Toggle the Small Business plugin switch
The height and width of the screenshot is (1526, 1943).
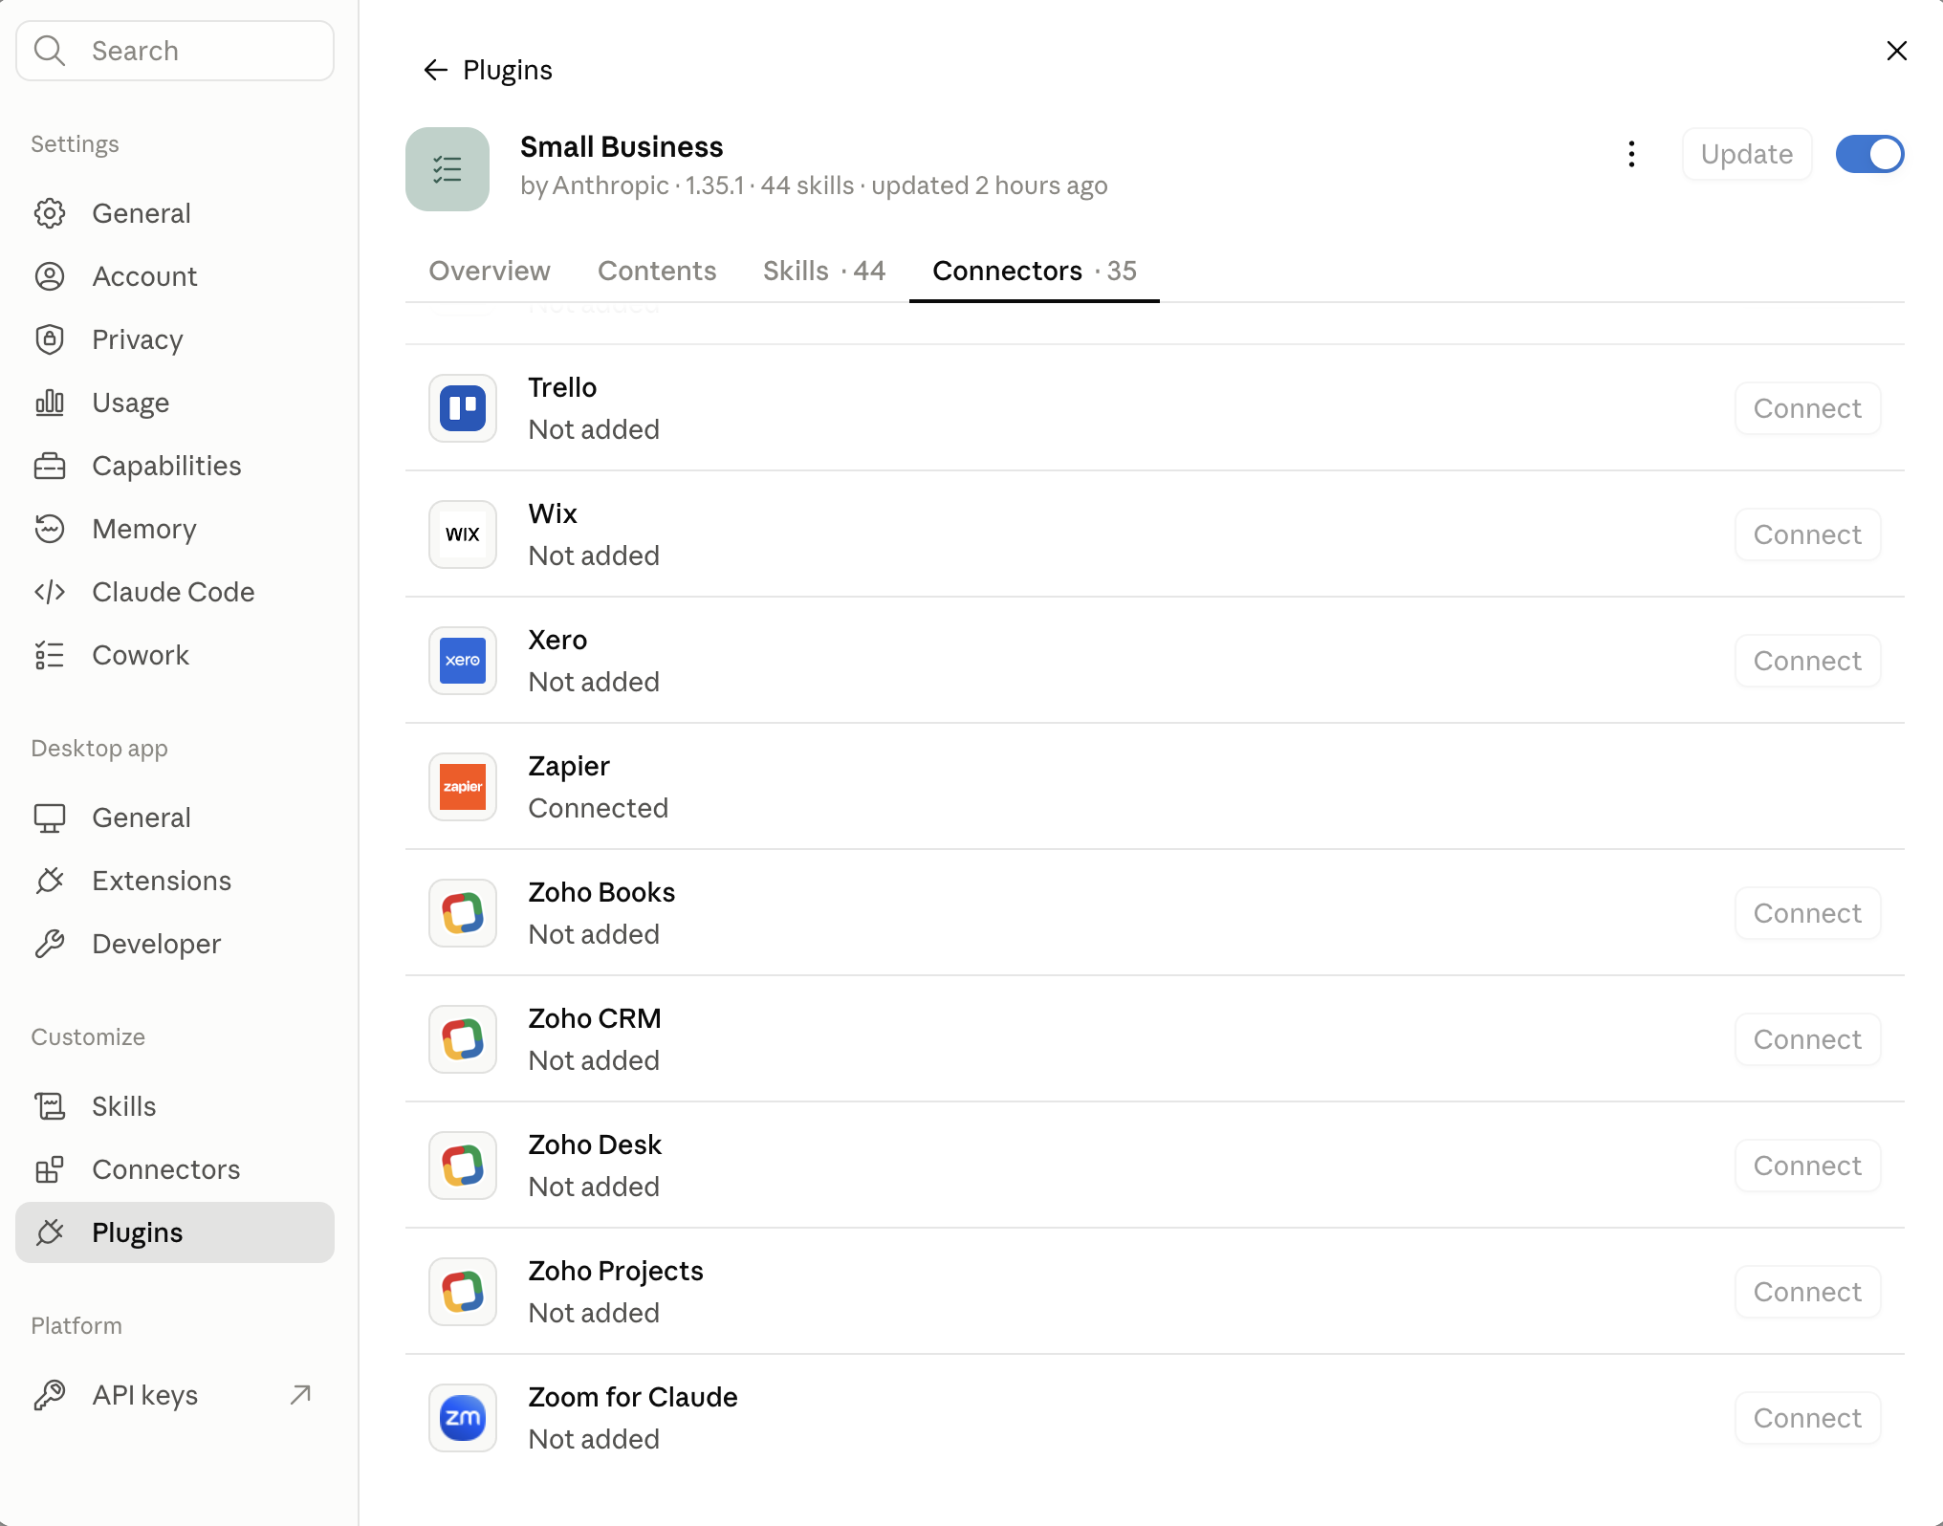coord(1869,154)
